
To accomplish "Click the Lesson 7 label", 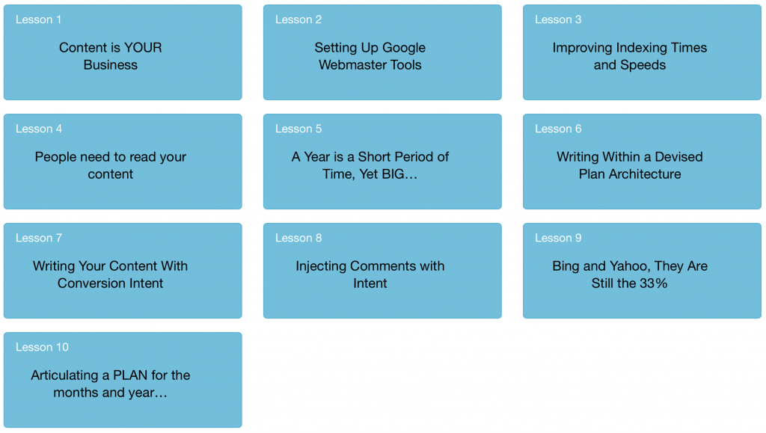I will [39, 239].
